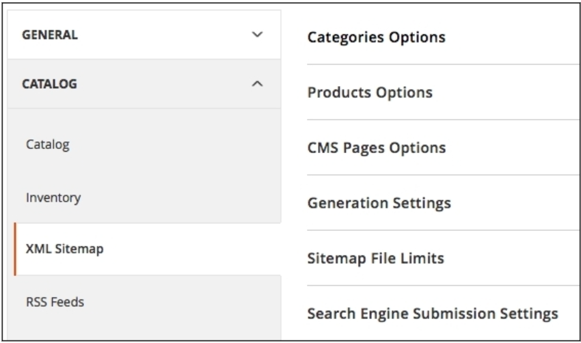
Task: Show Generation Settings fieldset
Action: (379, 203)
